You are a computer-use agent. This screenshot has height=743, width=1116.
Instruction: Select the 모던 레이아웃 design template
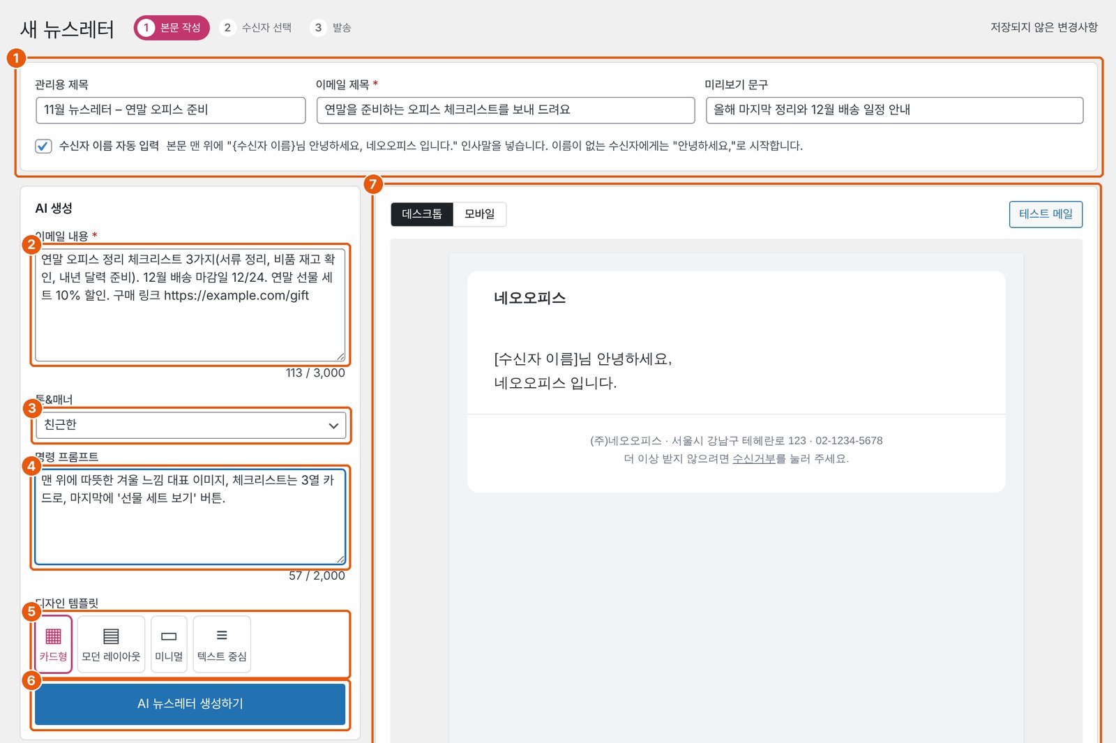point(111,644)
